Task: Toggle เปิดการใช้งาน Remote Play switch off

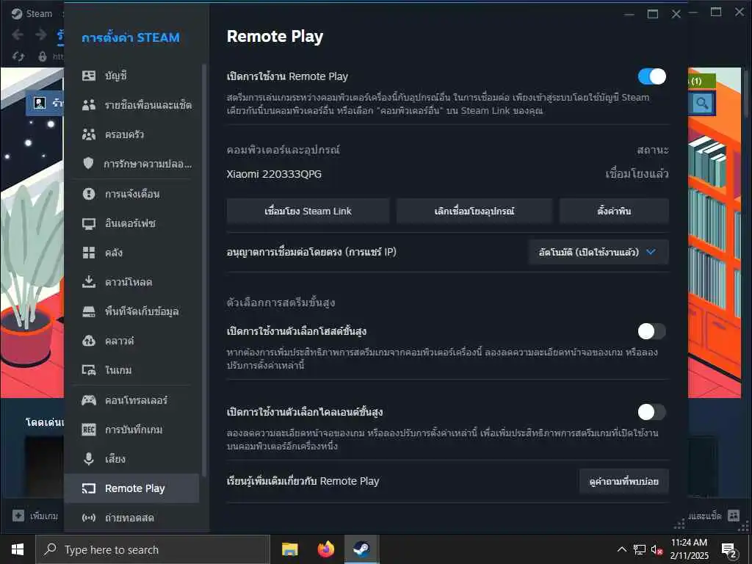Action: (652, 76)
